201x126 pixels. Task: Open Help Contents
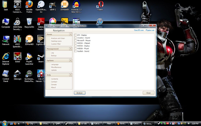(x=55, y=79)
